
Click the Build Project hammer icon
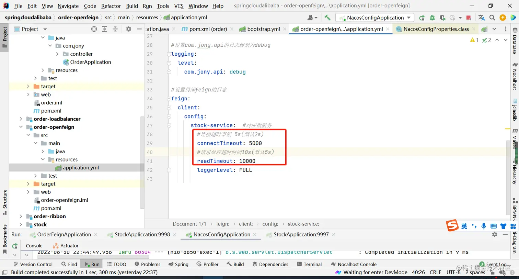tap(327, 18)
